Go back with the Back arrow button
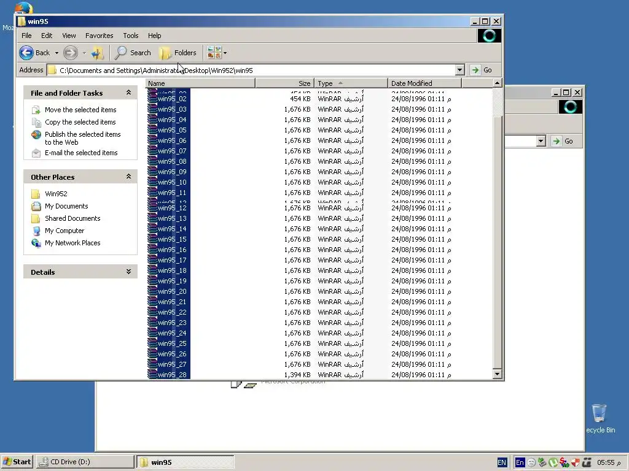 point(27,53)
